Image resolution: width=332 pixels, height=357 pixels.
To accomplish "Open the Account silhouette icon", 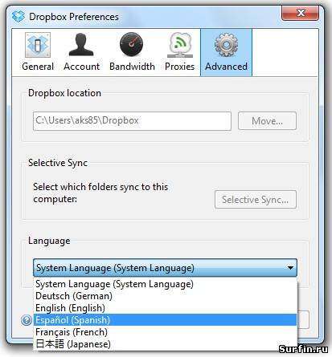I will coord(81,45).
